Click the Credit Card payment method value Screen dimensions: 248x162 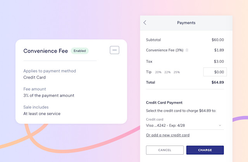(34, 77)
